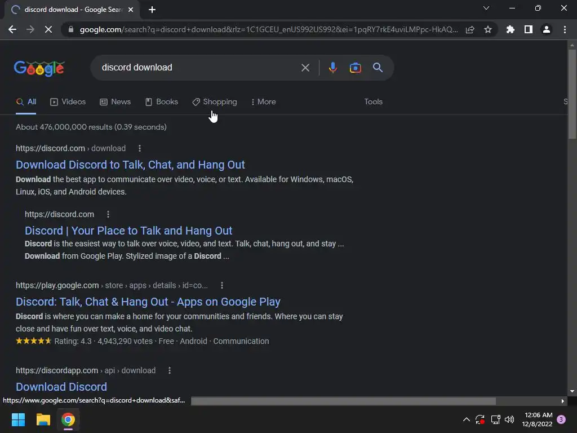Click the https://discordapp.com › api › download URL text
The height and width of the screenshot is (433, 577).
[x=86, y=370]
